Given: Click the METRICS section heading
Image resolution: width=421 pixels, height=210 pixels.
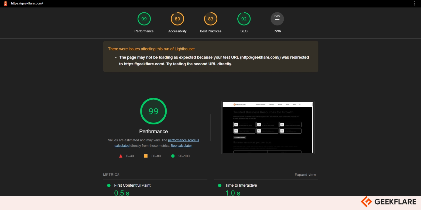Looking at the screenshot, I should (111, 175).
